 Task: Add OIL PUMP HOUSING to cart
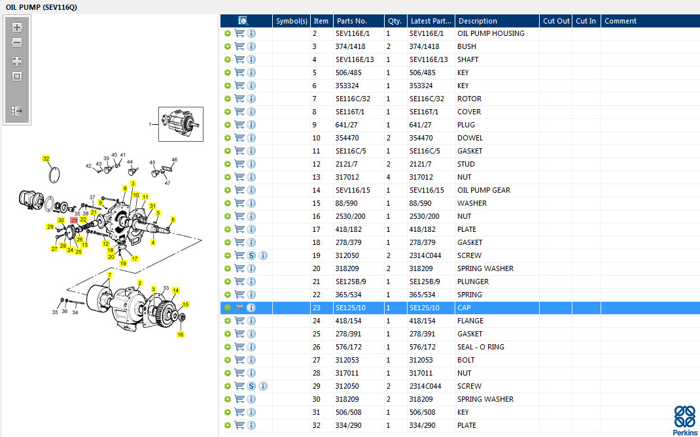tap(239, 33)
